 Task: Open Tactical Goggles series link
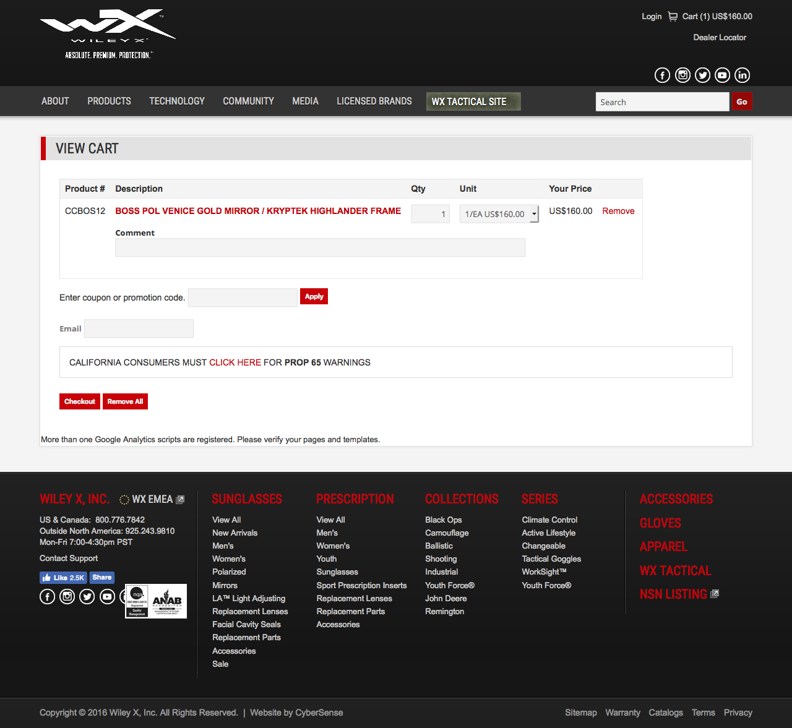[x=551, y=559]
